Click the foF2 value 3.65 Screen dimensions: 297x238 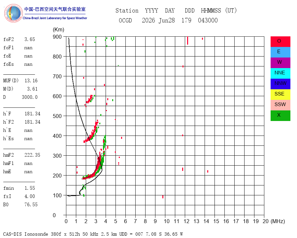click(30, 39)
